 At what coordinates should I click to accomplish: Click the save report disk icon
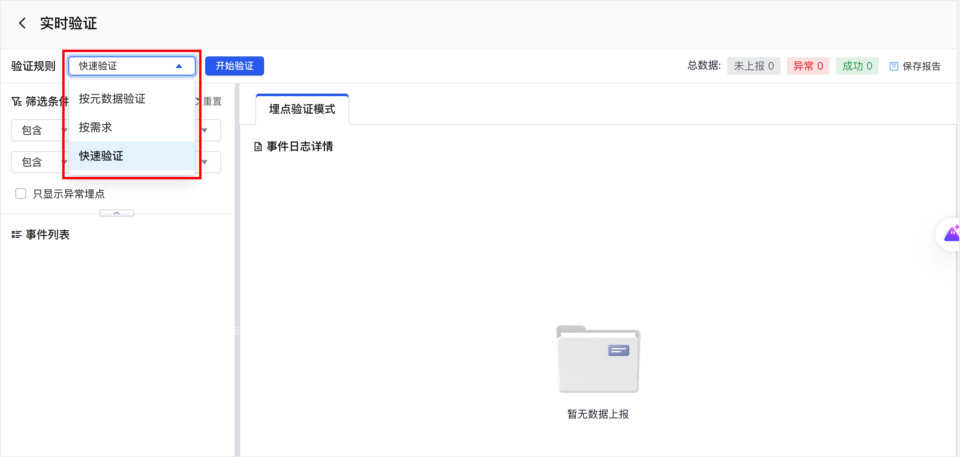click(894, 66)
